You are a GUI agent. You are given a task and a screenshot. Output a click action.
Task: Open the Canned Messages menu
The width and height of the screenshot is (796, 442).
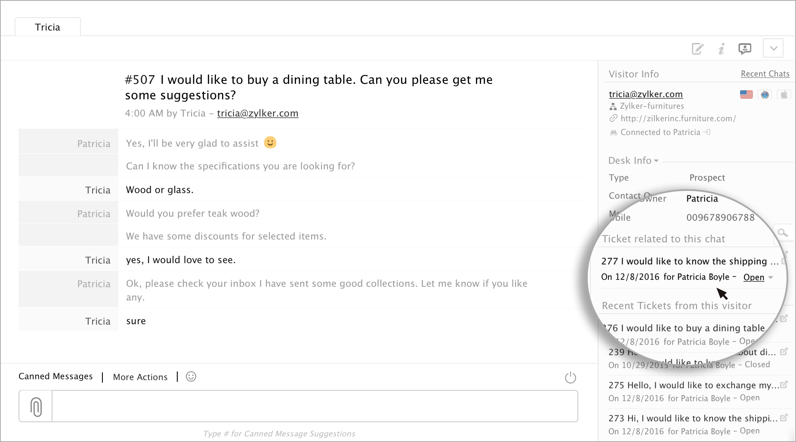56,377
